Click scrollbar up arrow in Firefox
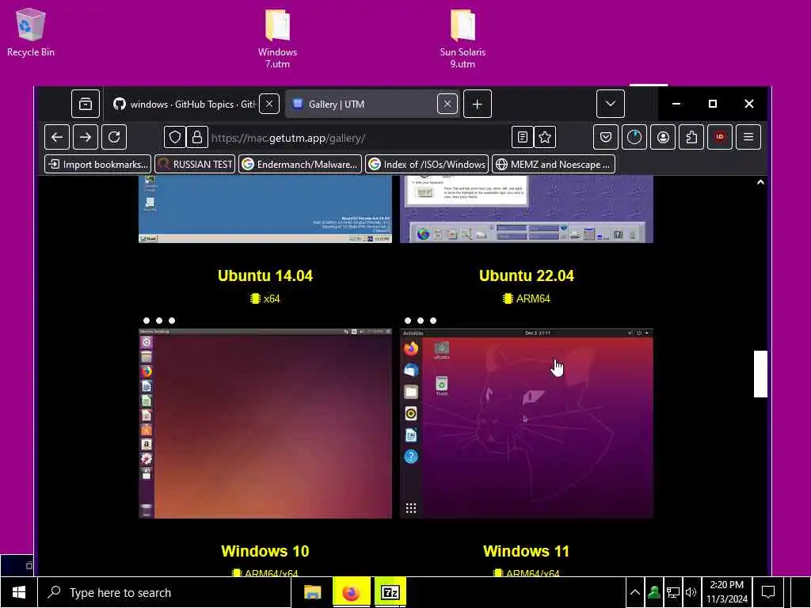Screen dimensions: 811x608 point(760,182)
